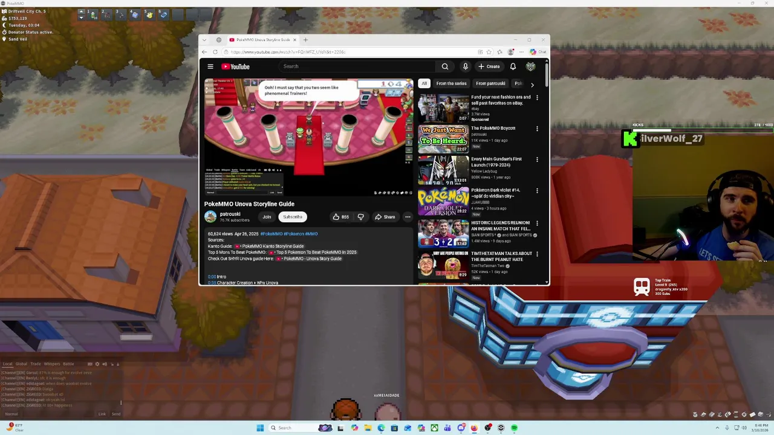Screen dimensions: 774x435
Task: Open taskbar weather widget
Action: click(x=15, y=428)
